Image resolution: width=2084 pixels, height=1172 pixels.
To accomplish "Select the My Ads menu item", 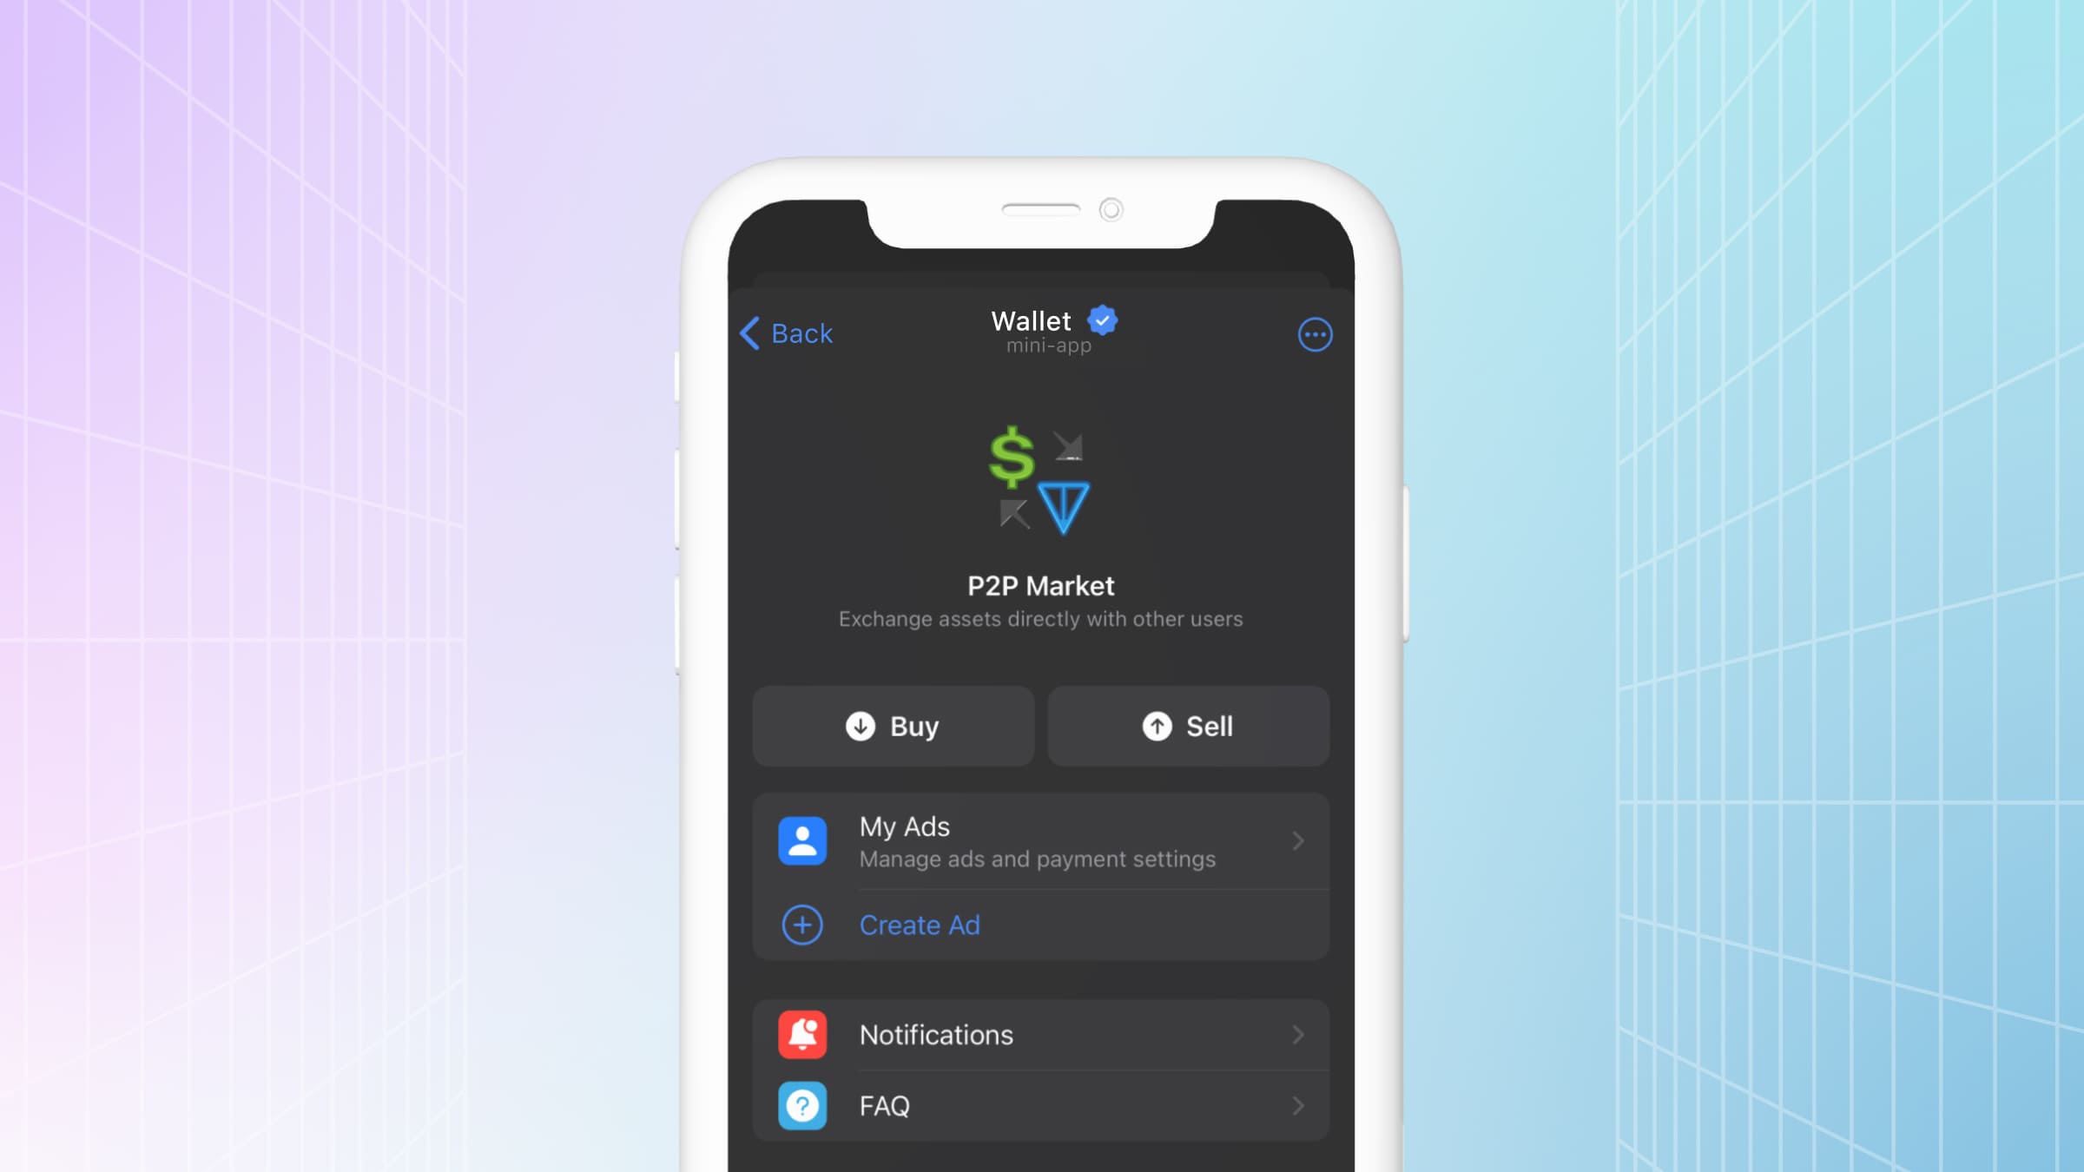I will coord(1040,840).
